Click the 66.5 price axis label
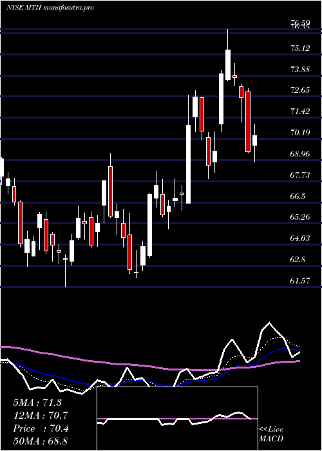 click(x=298, y=196)
